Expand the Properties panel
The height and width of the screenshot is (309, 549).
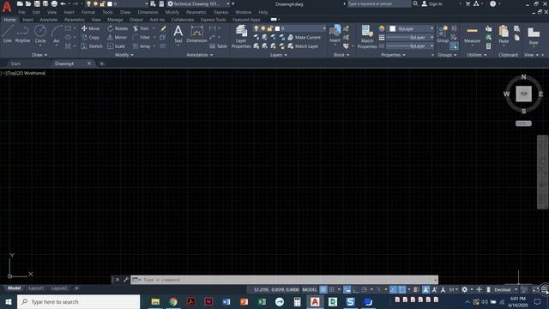coord(393,55)
